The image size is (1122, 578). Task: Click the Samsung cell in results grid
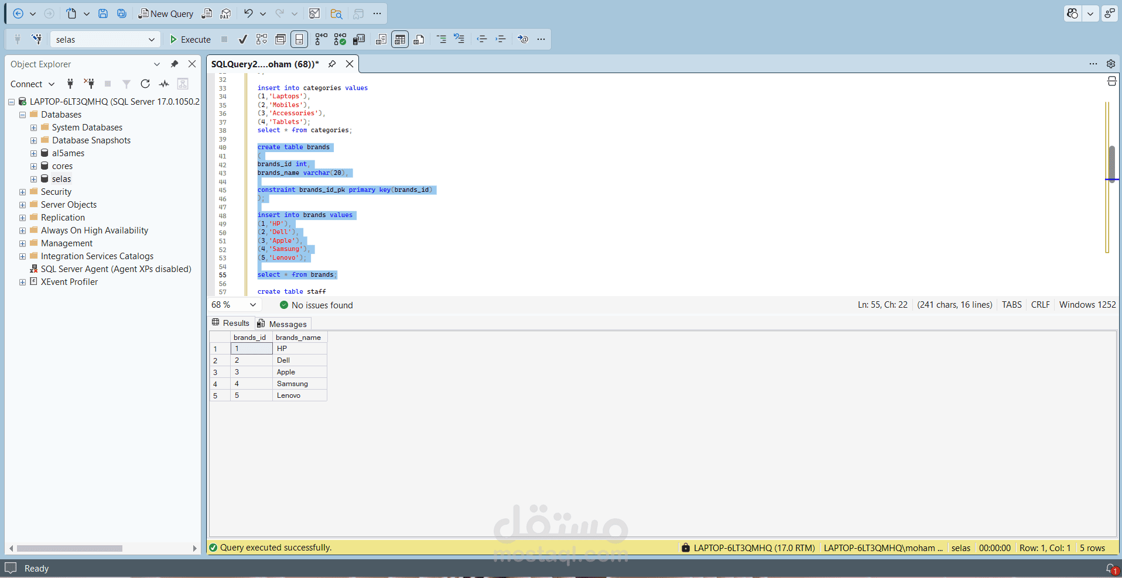click(x=299, y=384)
